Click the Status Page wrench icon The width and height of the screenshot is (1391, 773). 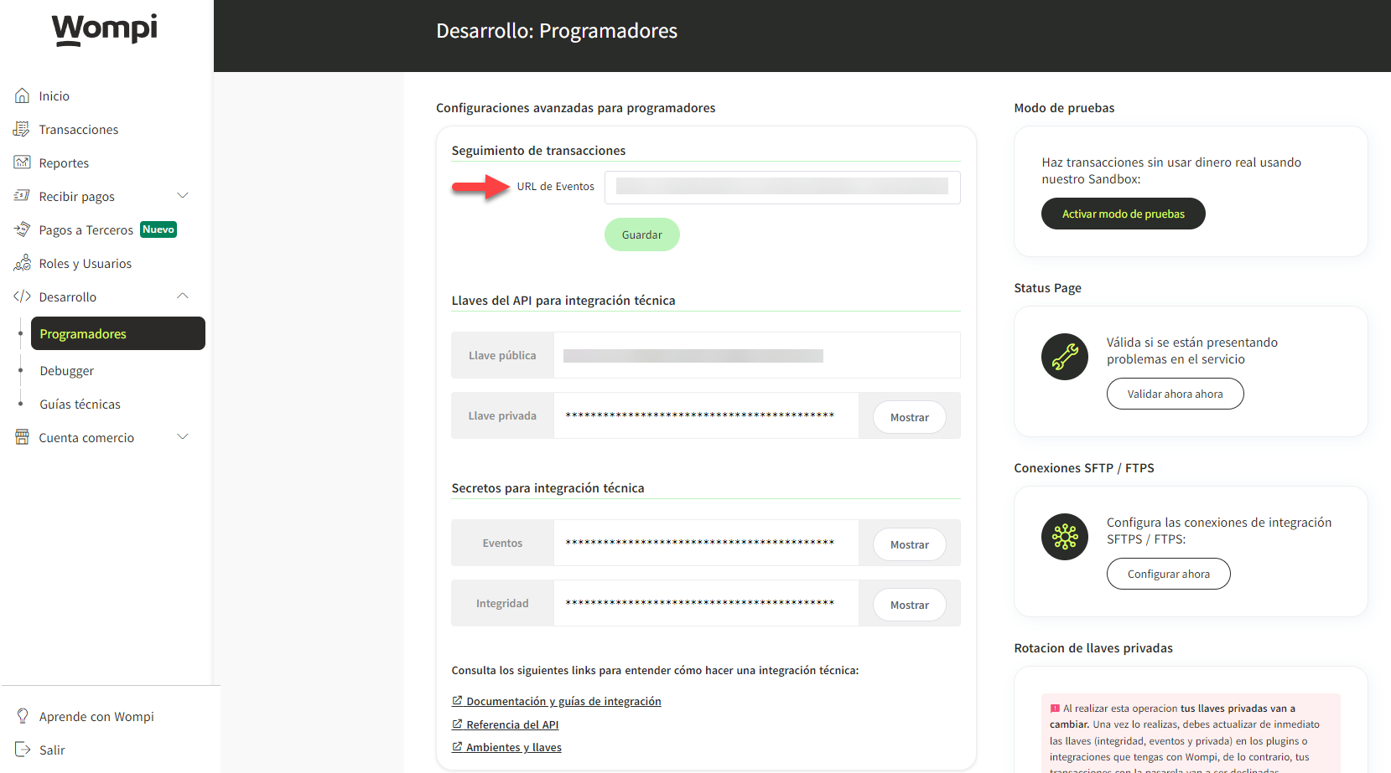pyautogui.click(x=1065, y=357)
